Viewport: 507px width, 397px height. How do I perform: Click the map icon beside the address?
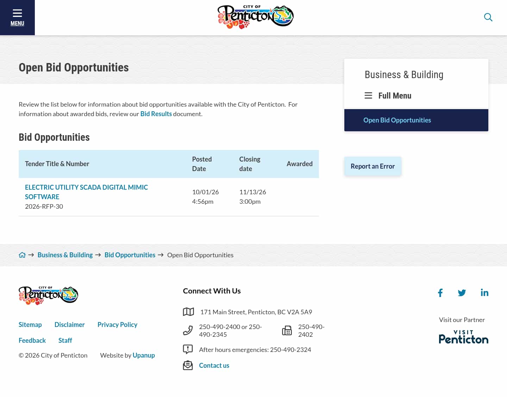click(188, 312)
